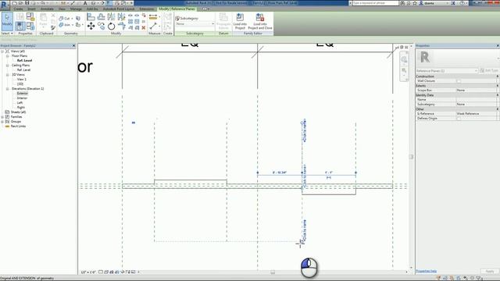Click the Mirror Pick Axis icon
The width and height of the screenshot is (500, 281).
point(111,17)
